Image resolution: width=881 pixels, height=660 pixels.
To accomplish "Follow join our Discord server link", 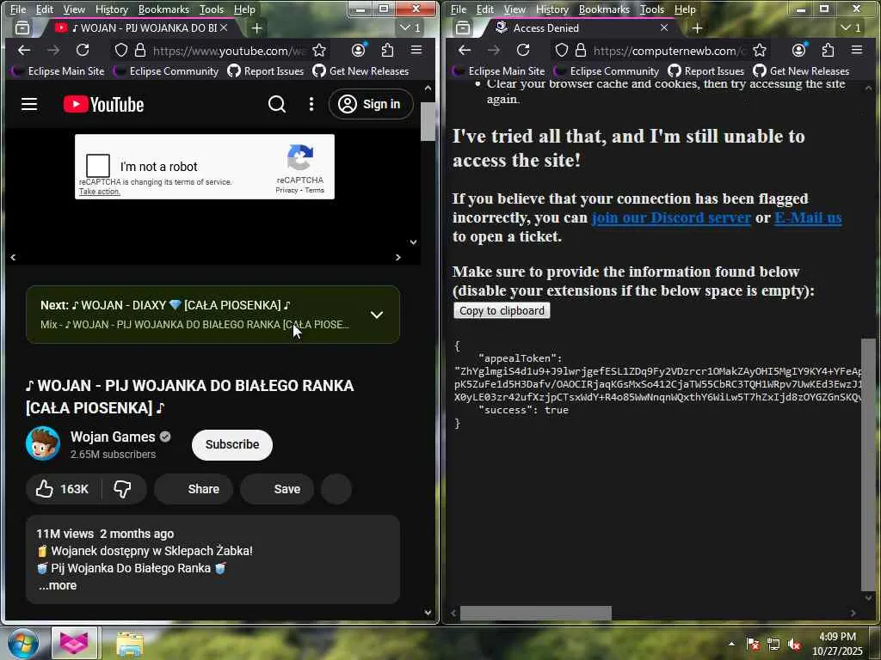I will [671, 217].
